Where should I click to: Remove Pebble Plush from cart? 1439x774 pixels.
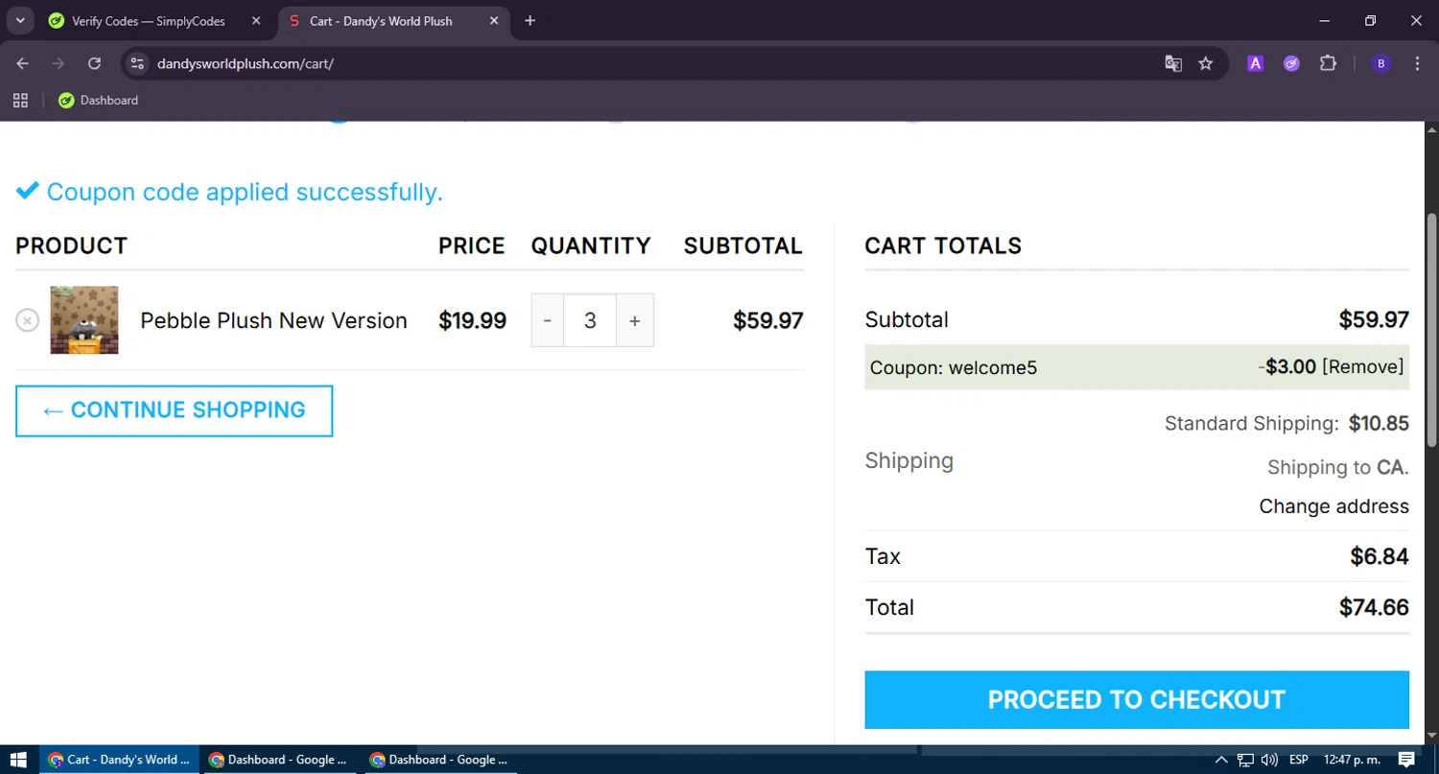click(27, 320)
